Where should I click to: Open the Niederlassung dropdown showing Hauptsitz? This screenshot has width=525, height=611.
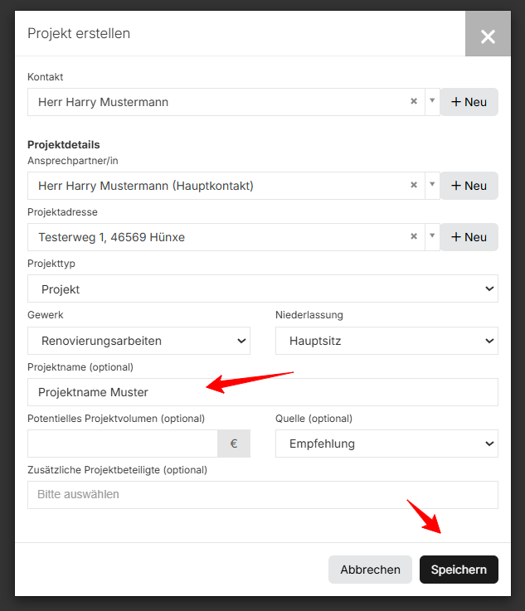pos(386,341)
